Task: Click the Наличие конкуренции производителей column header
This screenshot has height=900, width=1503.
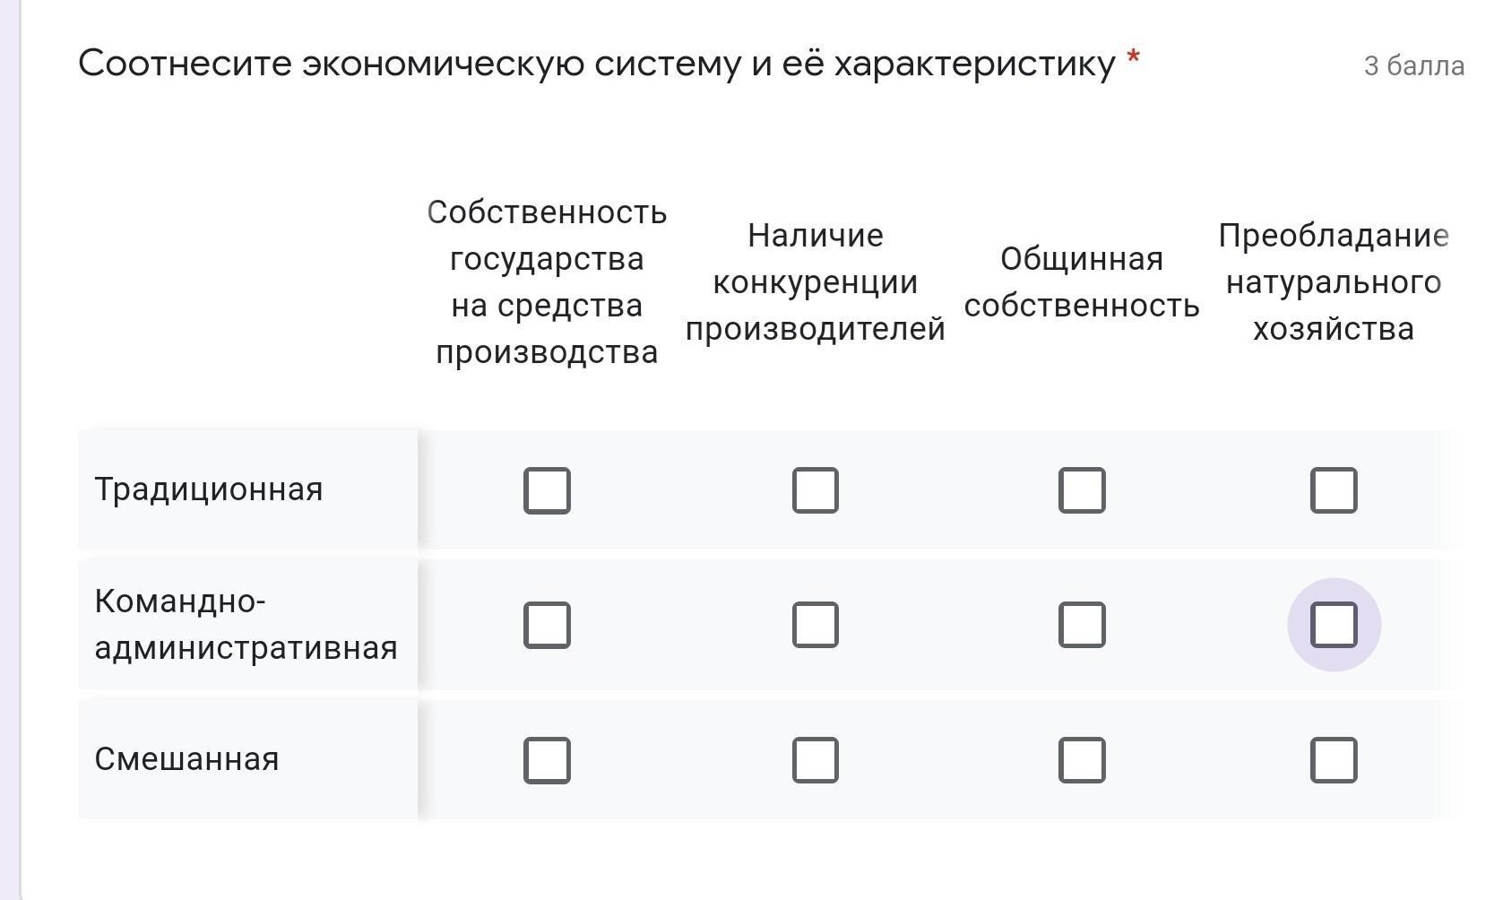Action: (x=816, y=282)
